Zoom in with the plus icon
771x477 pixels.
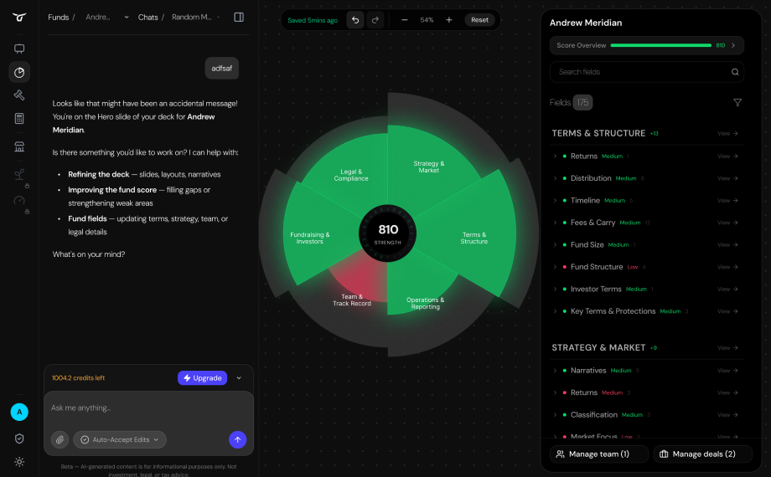pos(449,20)
